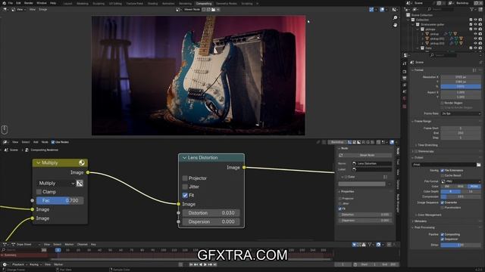Screen dimensions: 485x272
Task: Enable Clamp on the Multiply node
Action: (39, 192)
